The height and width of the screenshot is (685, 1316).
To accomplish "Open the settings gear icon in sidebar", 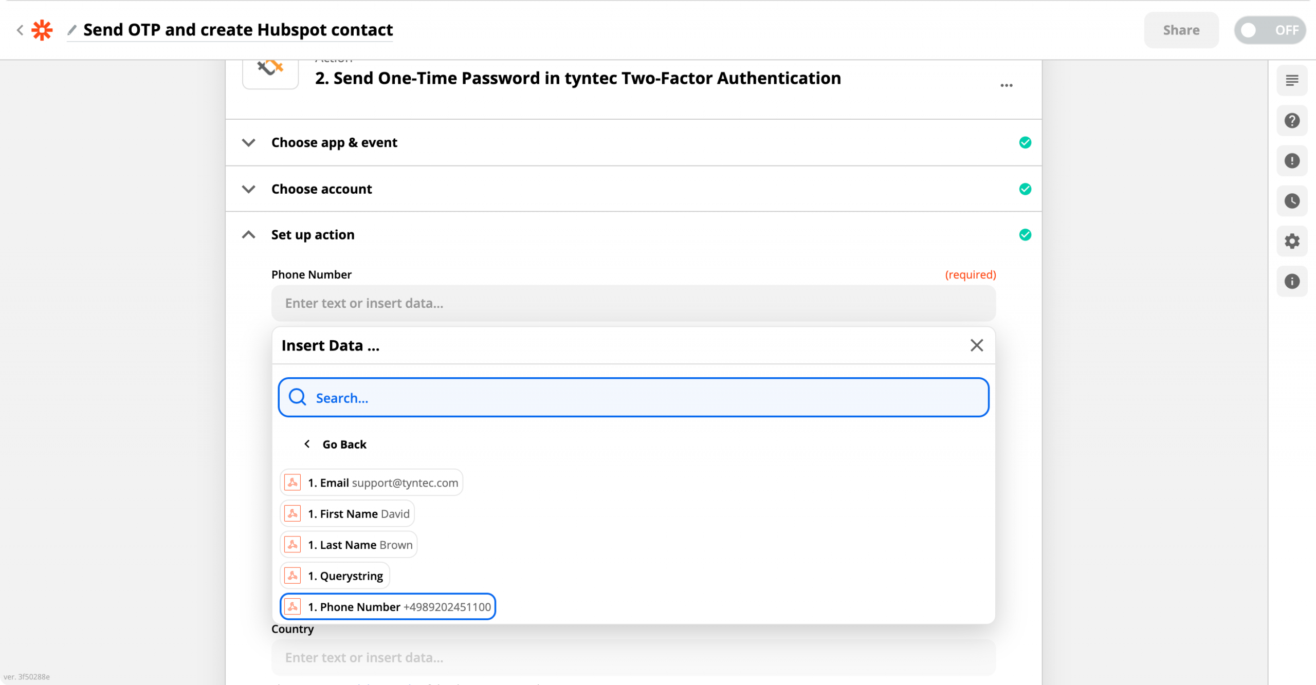I will click(x=1292, y=241).
